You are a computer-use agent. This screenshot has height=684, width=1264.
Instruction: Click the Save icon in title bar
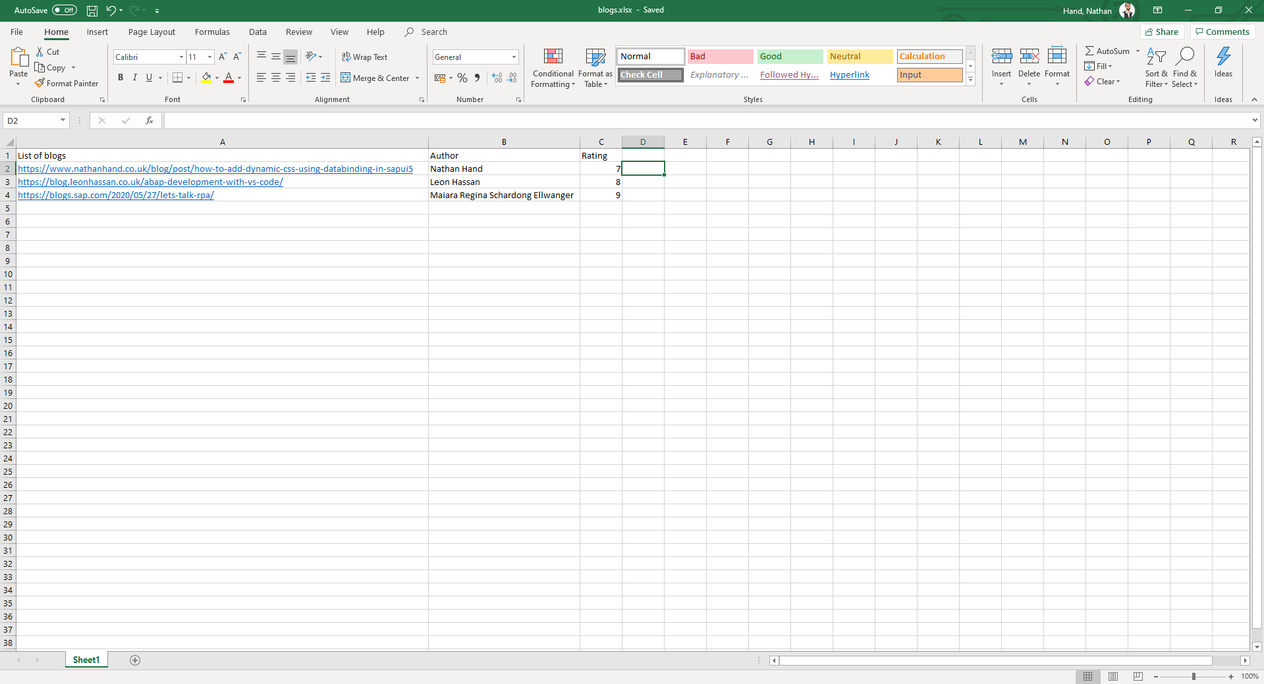pos(92,11)
